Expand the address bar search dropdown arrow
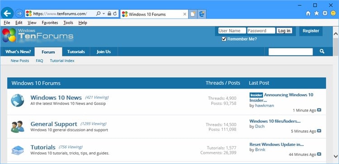This screenshot has height=164, width=339. [104, 14]
